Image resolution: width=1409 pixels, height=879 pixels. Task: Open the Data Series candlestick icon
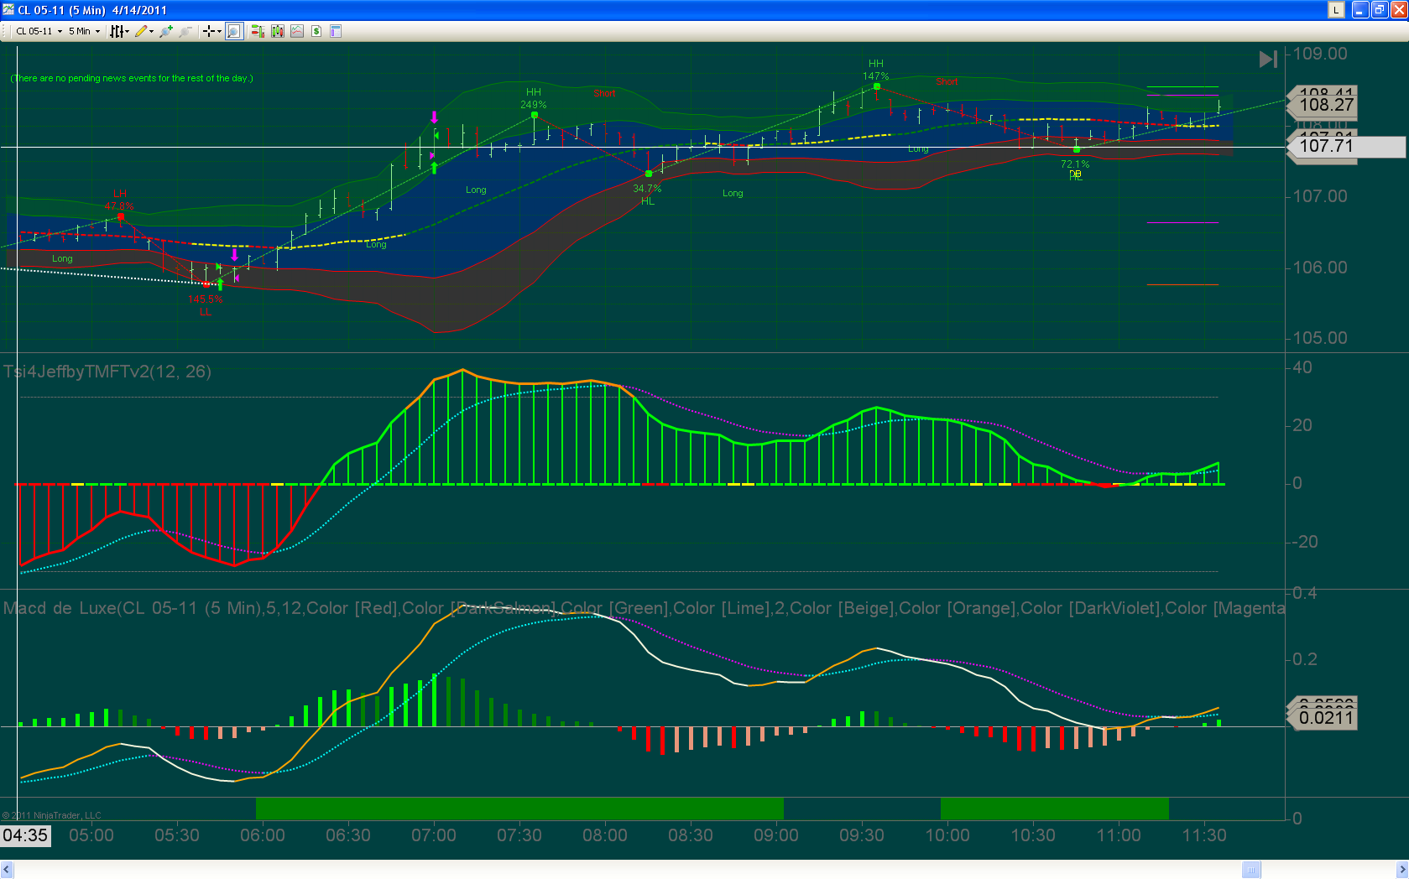point(277,31)
